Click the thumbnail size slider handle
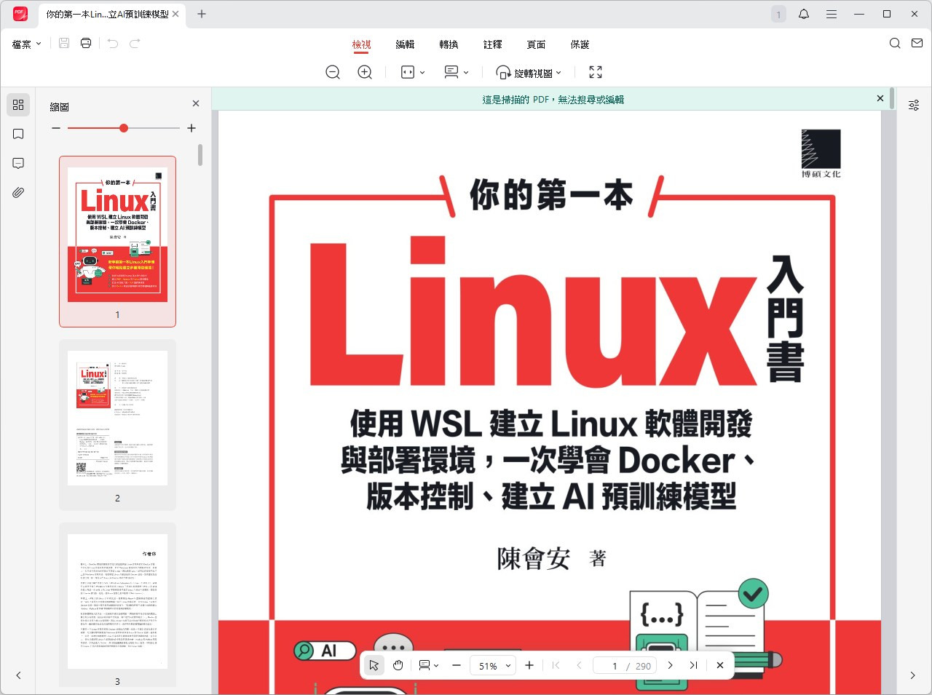This screenshot has width=932, height=695. (x=124, y=128)
